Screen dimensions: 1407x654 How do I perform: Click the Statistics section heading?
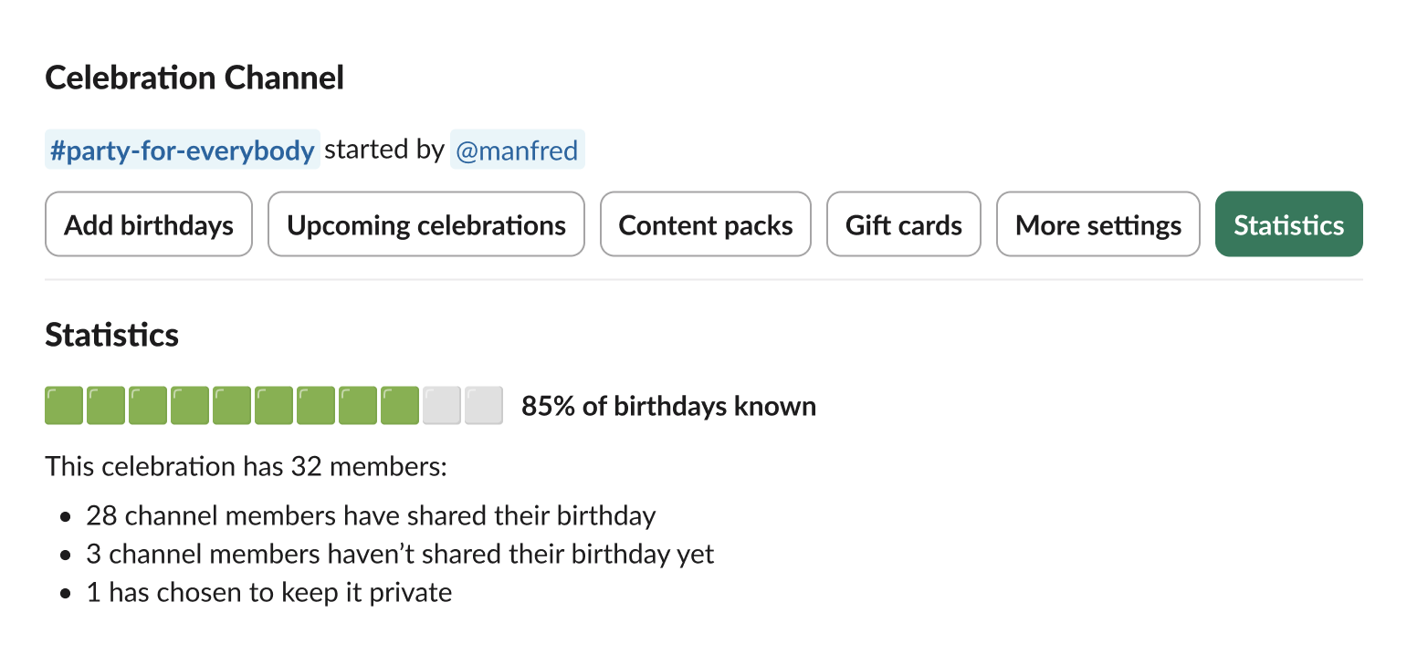[111, 335]
